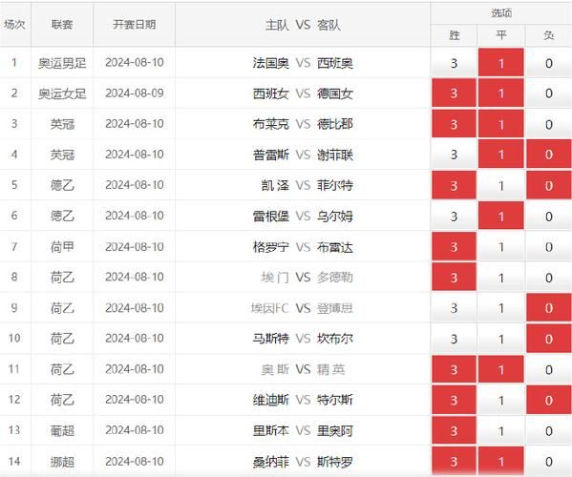Deselect win (3) for 凯泽 VS 菲尔特

[x=454, y=185]
